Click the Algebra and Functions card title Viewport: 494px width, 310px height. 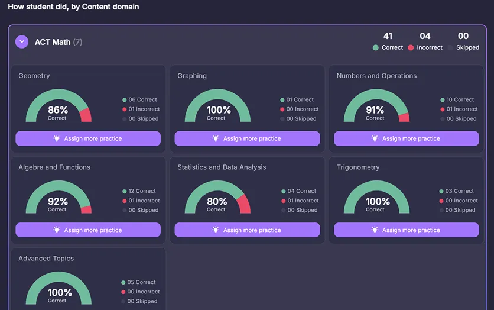coord(54,167)
